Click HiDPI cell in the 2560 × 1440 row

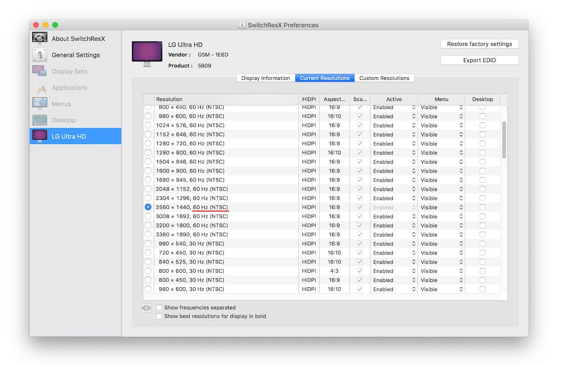309,207
